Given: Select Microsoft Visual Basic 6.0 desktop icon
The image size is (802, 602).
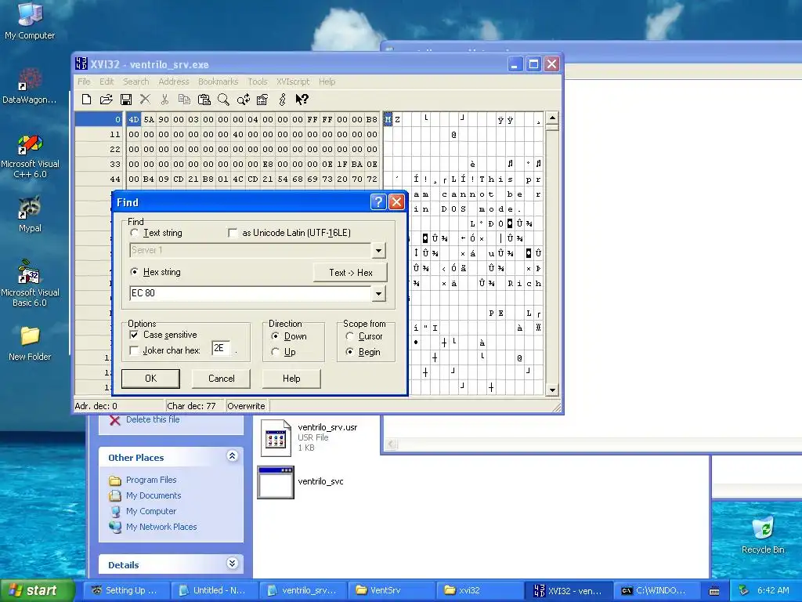Looking at the screenshot, I should pos(30,283).
